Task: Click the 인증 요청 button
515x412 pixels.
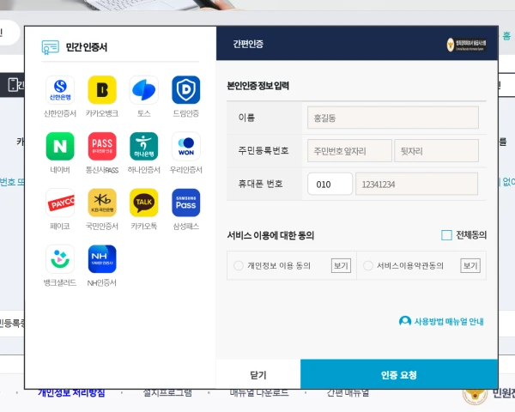Action: [x=399, y=374]
